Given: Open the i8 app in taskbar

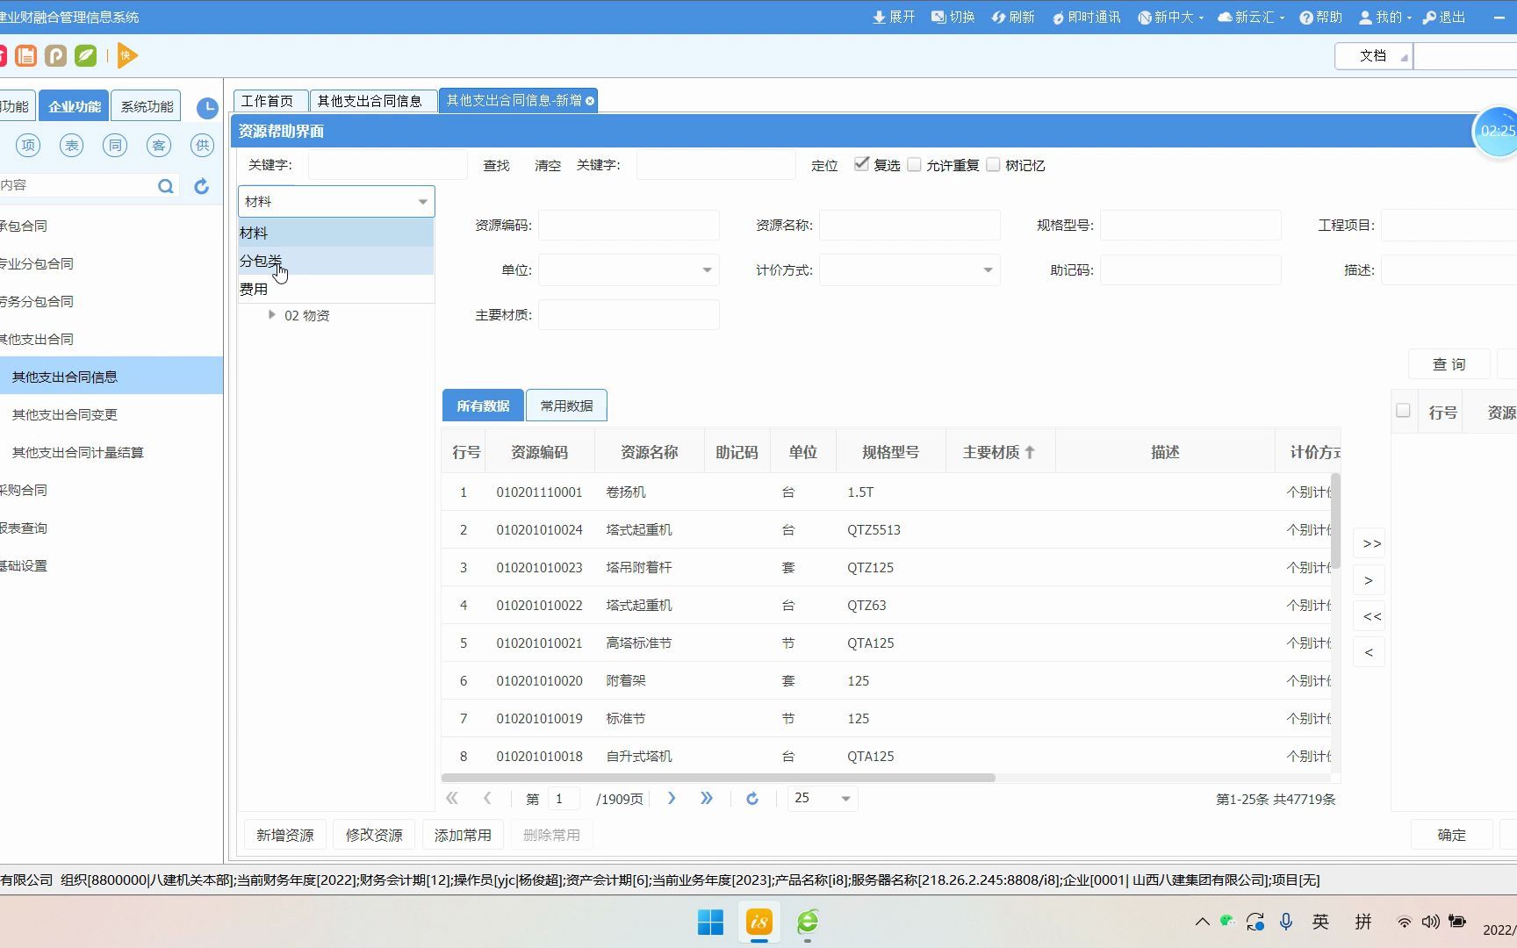Looking at the screenshot, I should pos(758,922).
